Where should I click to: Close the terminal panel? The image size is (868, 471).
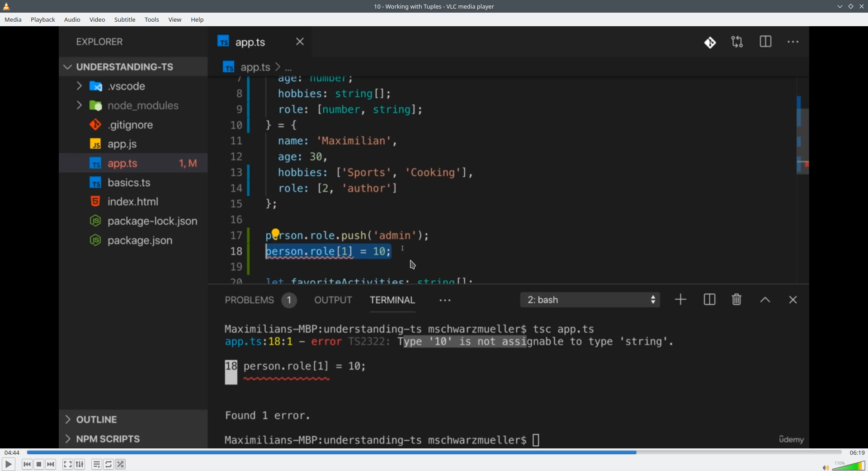[793, 300]
